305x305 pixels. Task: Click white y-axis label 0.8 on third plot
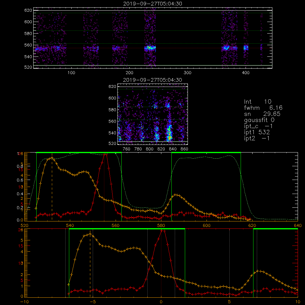(20, 166)
